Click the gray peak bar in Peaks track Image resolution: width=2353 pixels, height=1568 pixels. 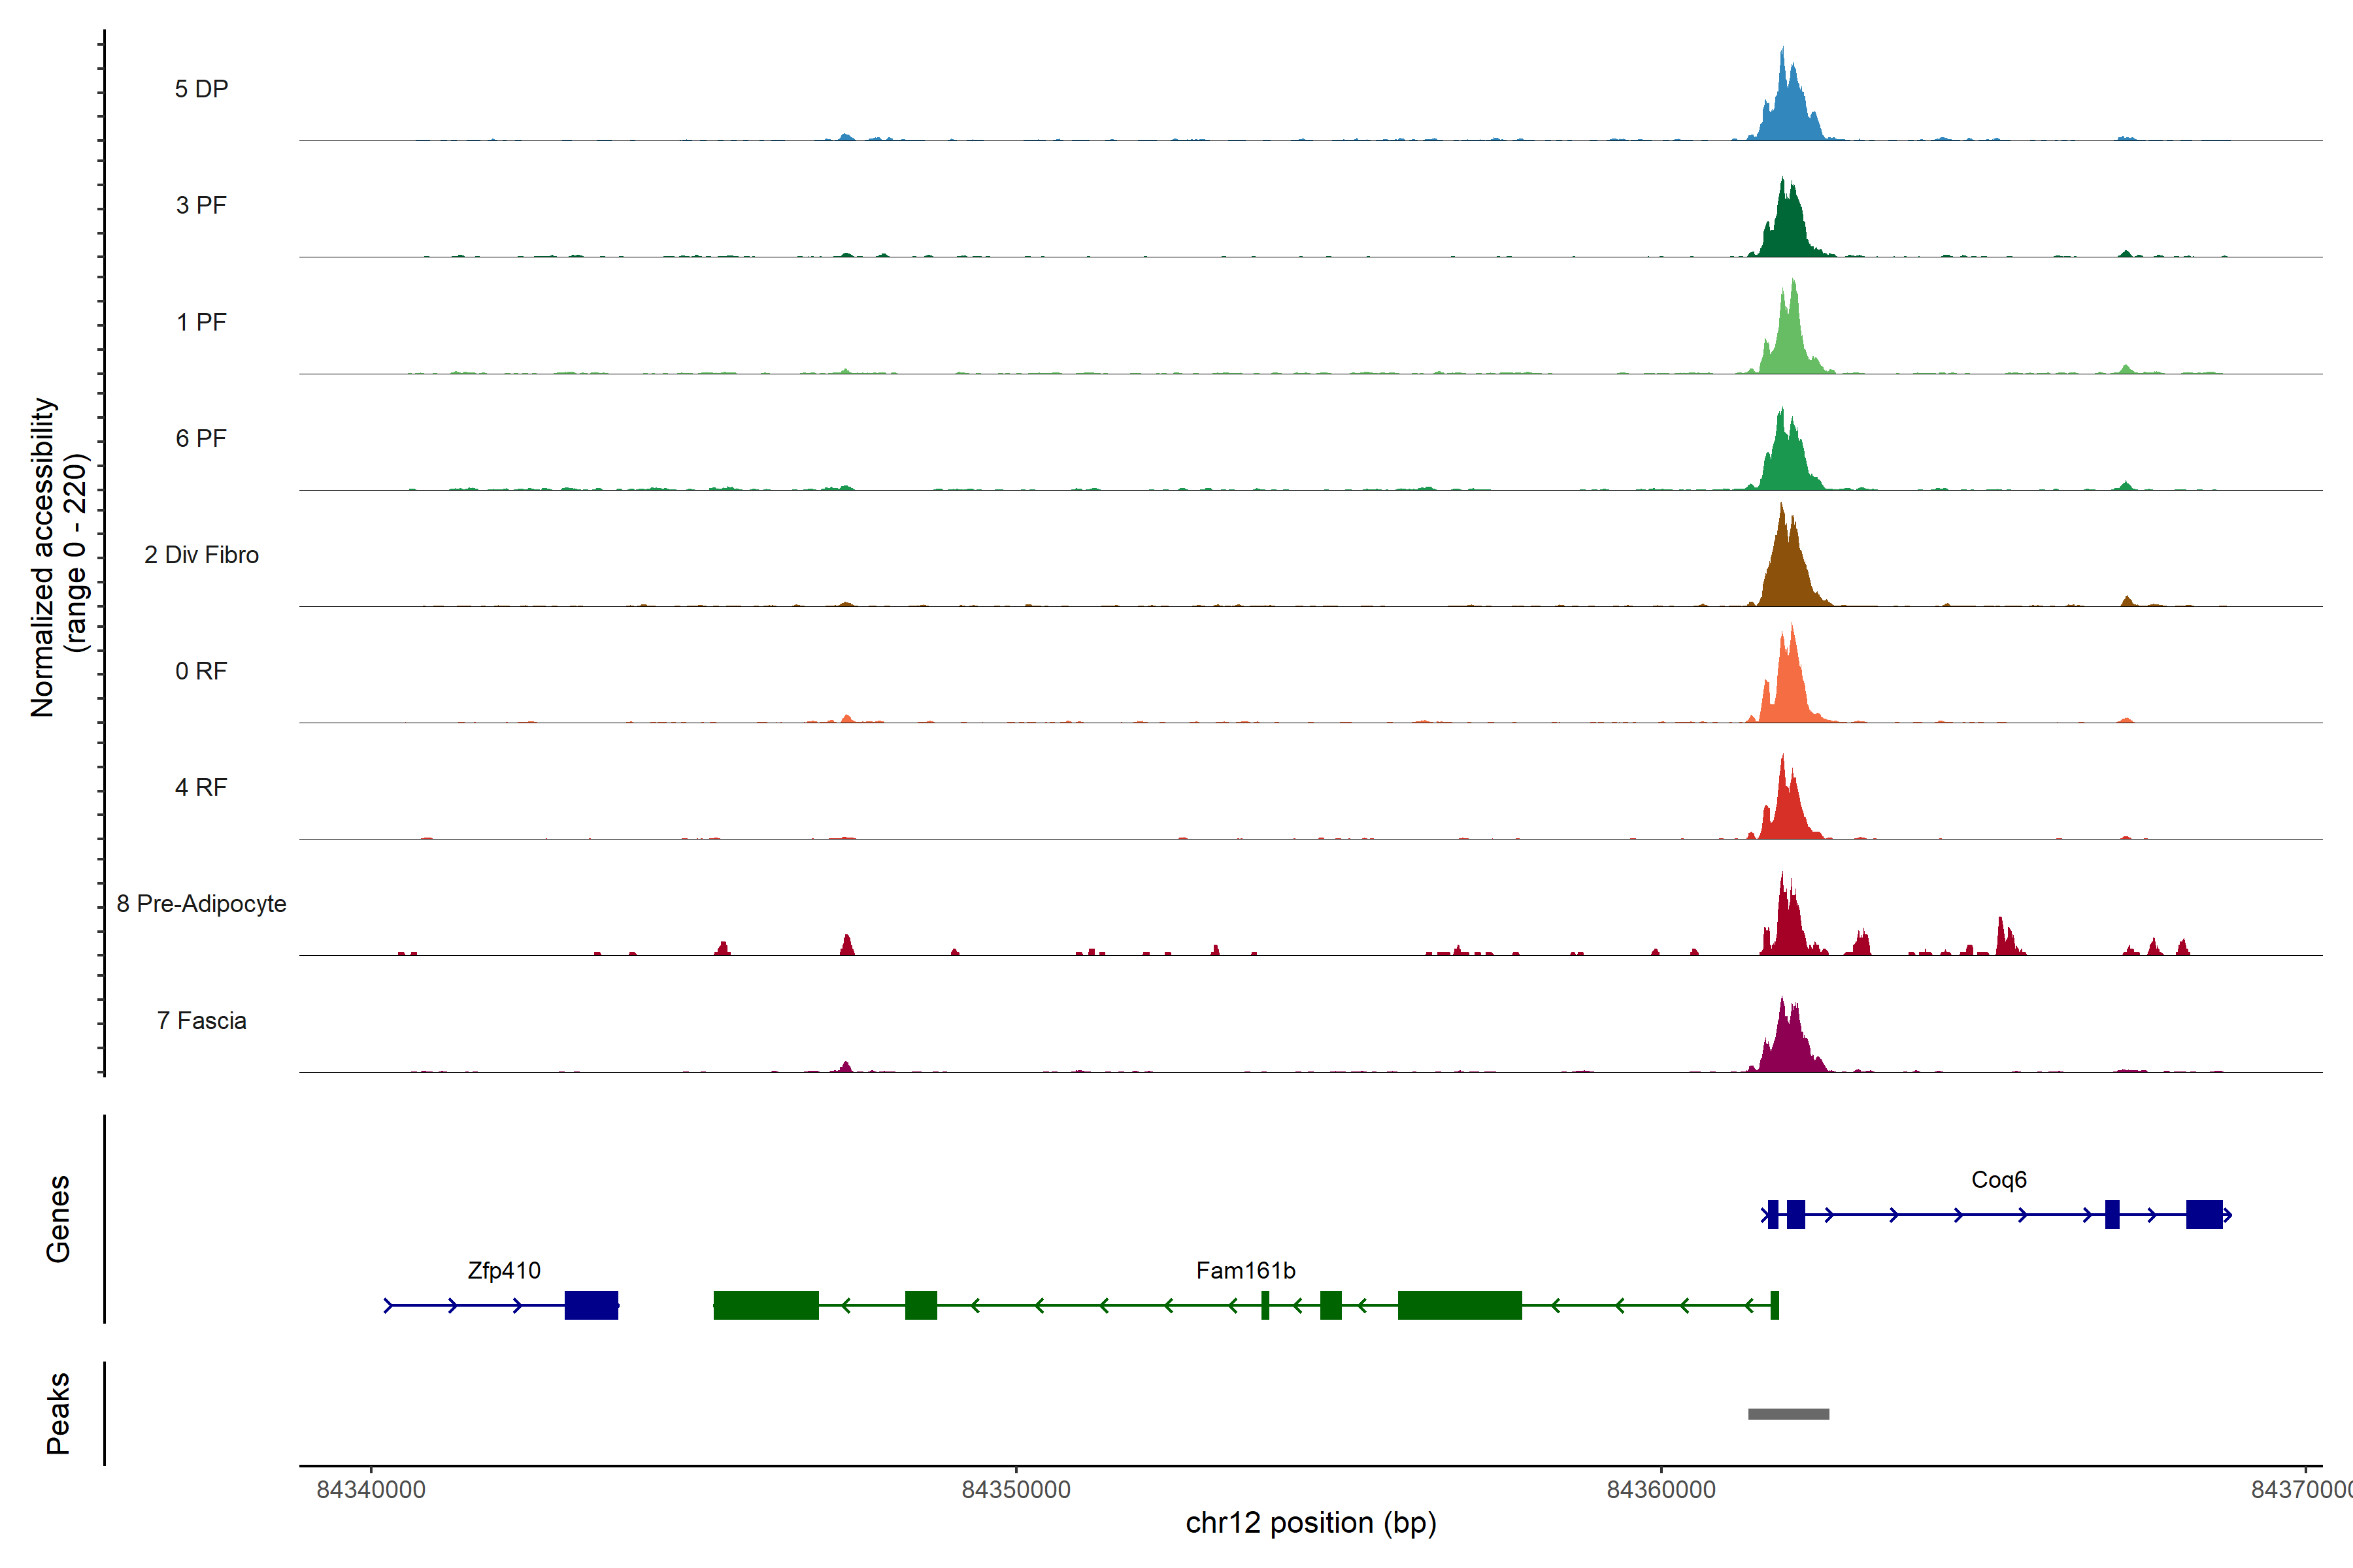pyautogui.click(x=1788, y=1413)
